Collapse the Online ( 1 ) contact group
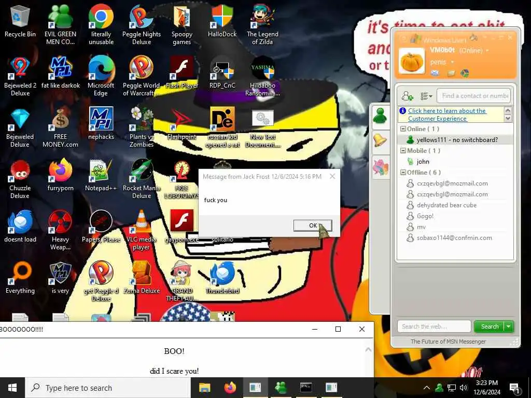 click(403, 129)
